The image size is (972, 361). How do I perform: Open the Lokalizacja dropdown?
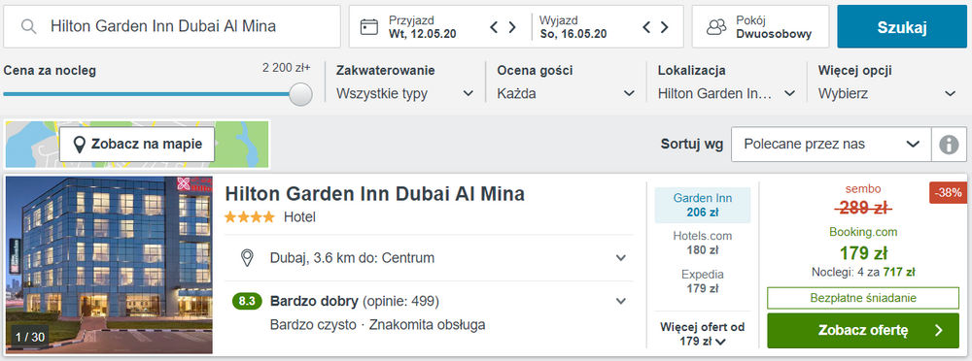[726, 94]
